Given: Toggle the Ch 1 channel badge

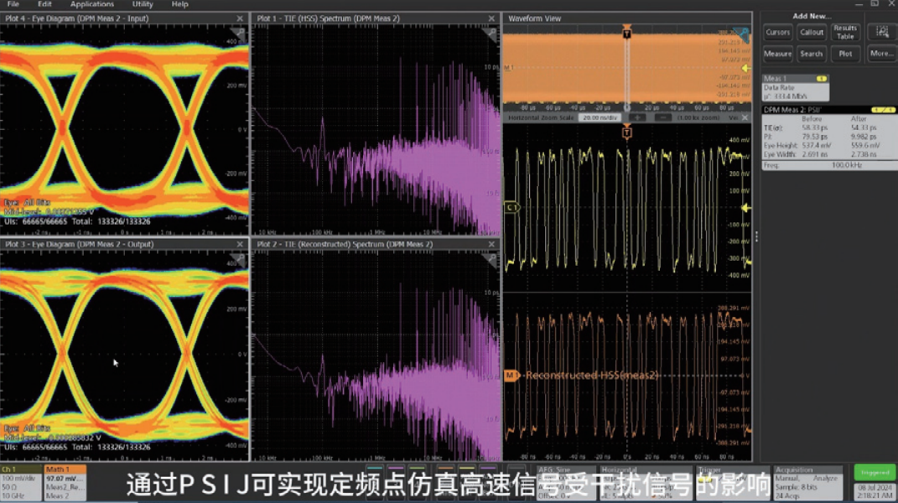Looking at the screenshot, I should (x=21, y=483).
